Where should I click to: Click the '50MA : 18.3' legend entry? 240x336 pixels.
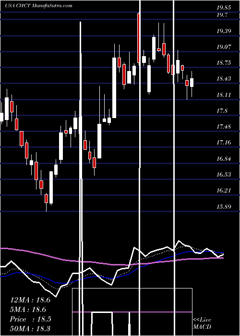[x=30, y=328]
